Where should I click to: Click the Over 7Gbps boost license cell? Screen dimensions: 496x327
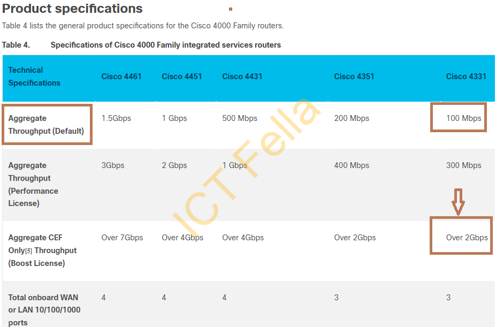click(x=122, y=238)
